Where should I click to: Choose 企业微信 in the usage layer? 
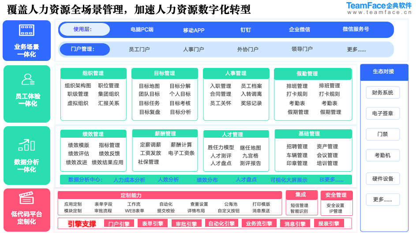click(x=300, y=30)
